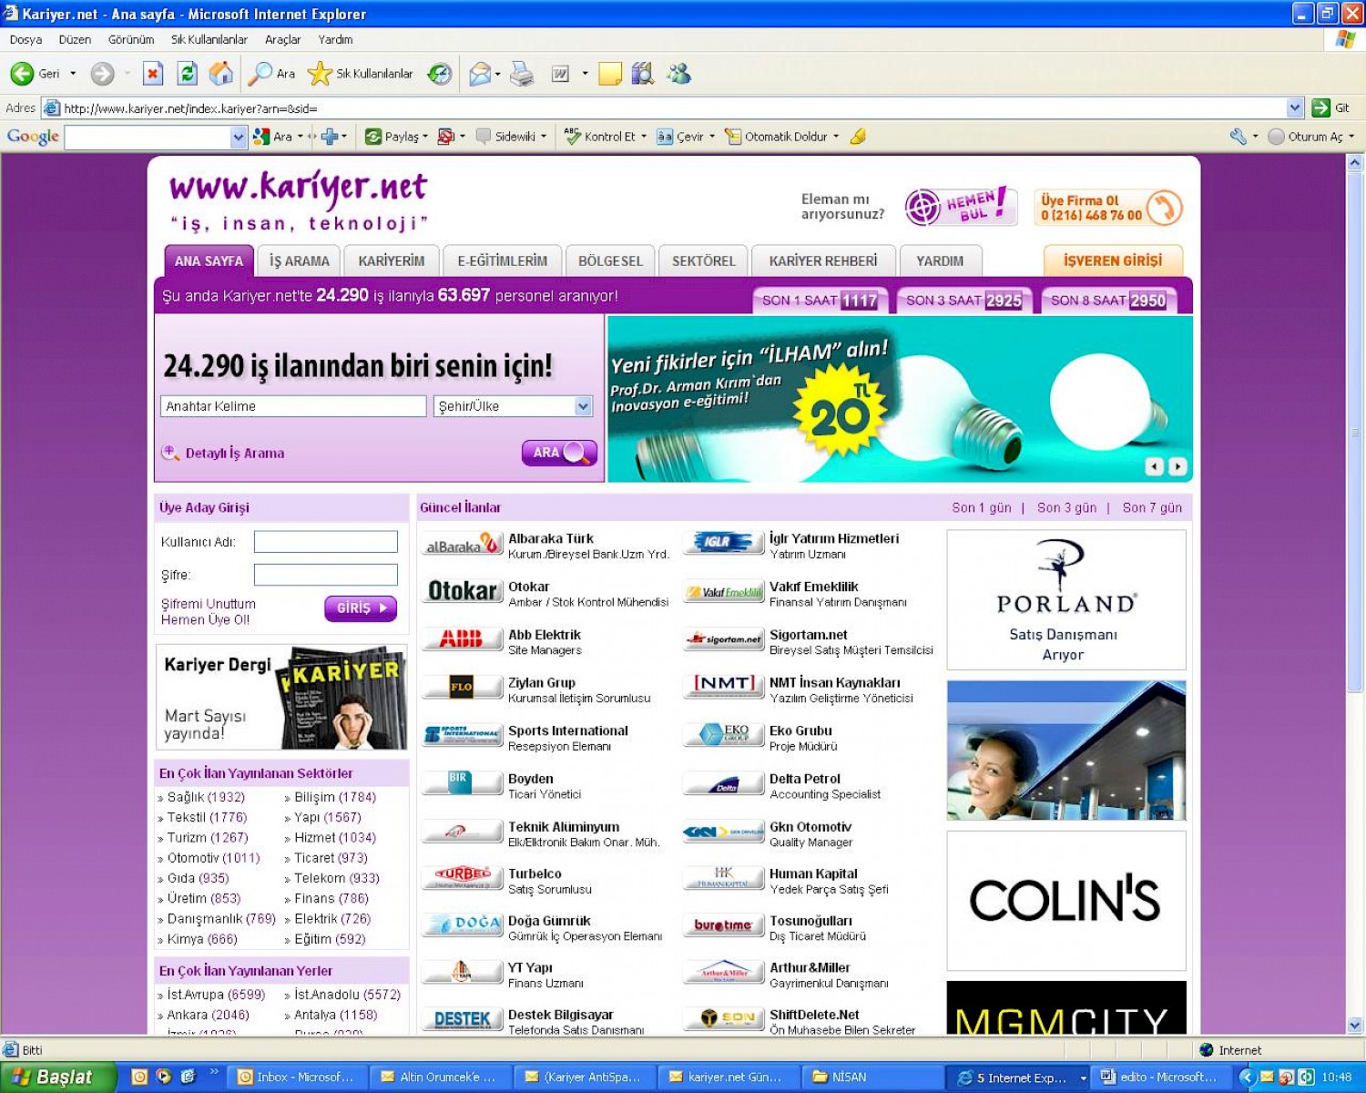Show next banner with right arrow
The height and width of the screenshot is (1093, 1366).
(x=1177, y=466)
